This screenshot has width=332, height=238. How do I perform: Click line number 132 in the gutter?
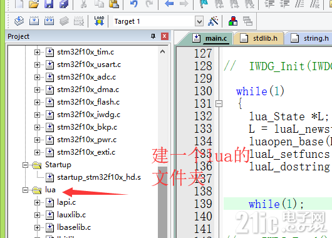(x=203, y=116)
